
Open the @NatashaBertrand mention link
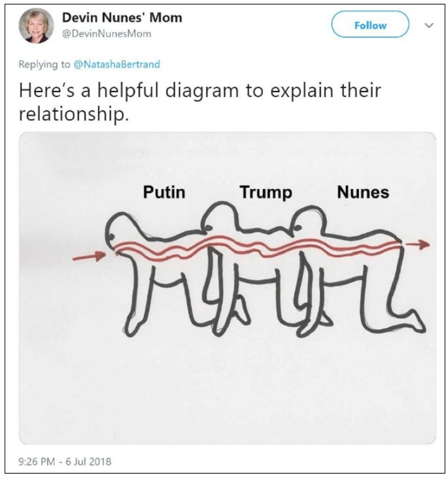(x=117, y=64)
